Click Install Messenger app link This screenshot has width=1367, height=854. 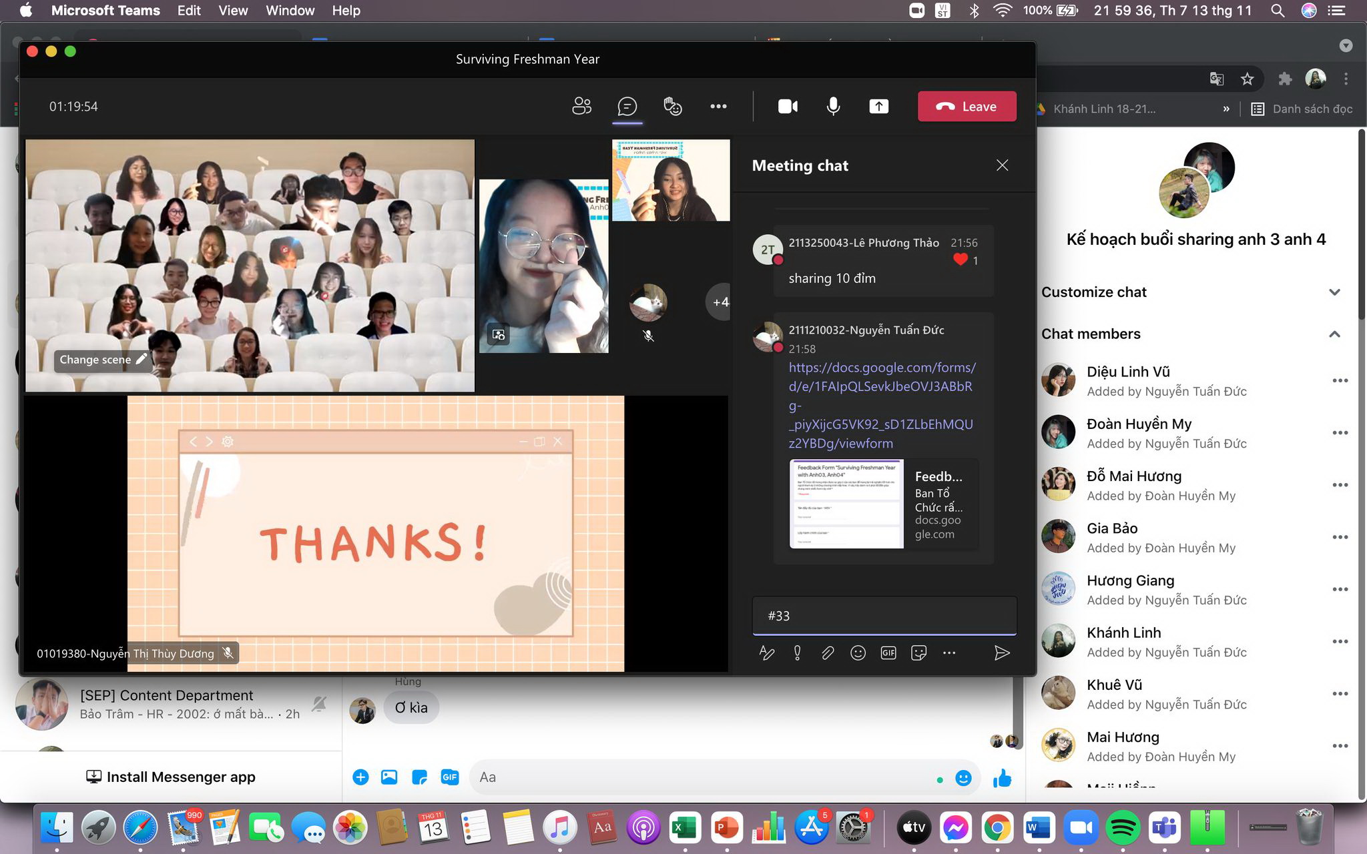click(171, 777)
